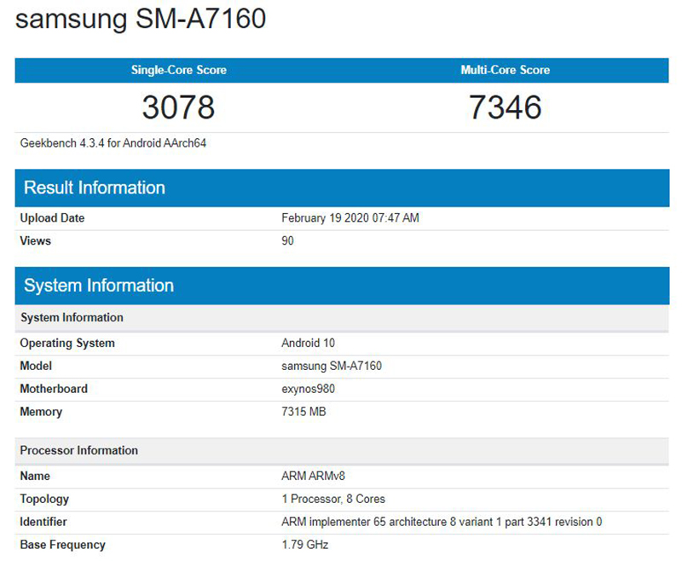
Task: Select the February 19 2020 upload timestamp
Action: tap(350, 218)
